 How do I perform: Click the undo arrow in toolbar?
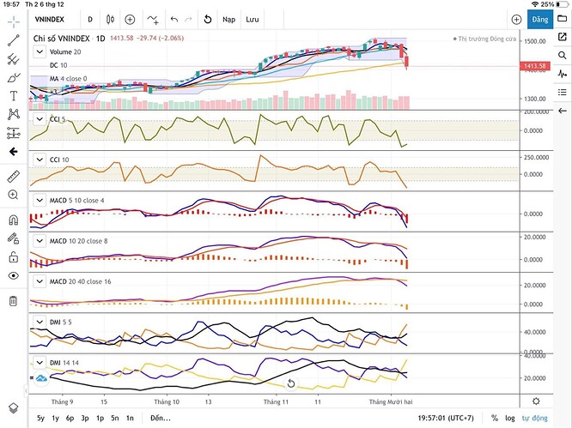(174, 18)
